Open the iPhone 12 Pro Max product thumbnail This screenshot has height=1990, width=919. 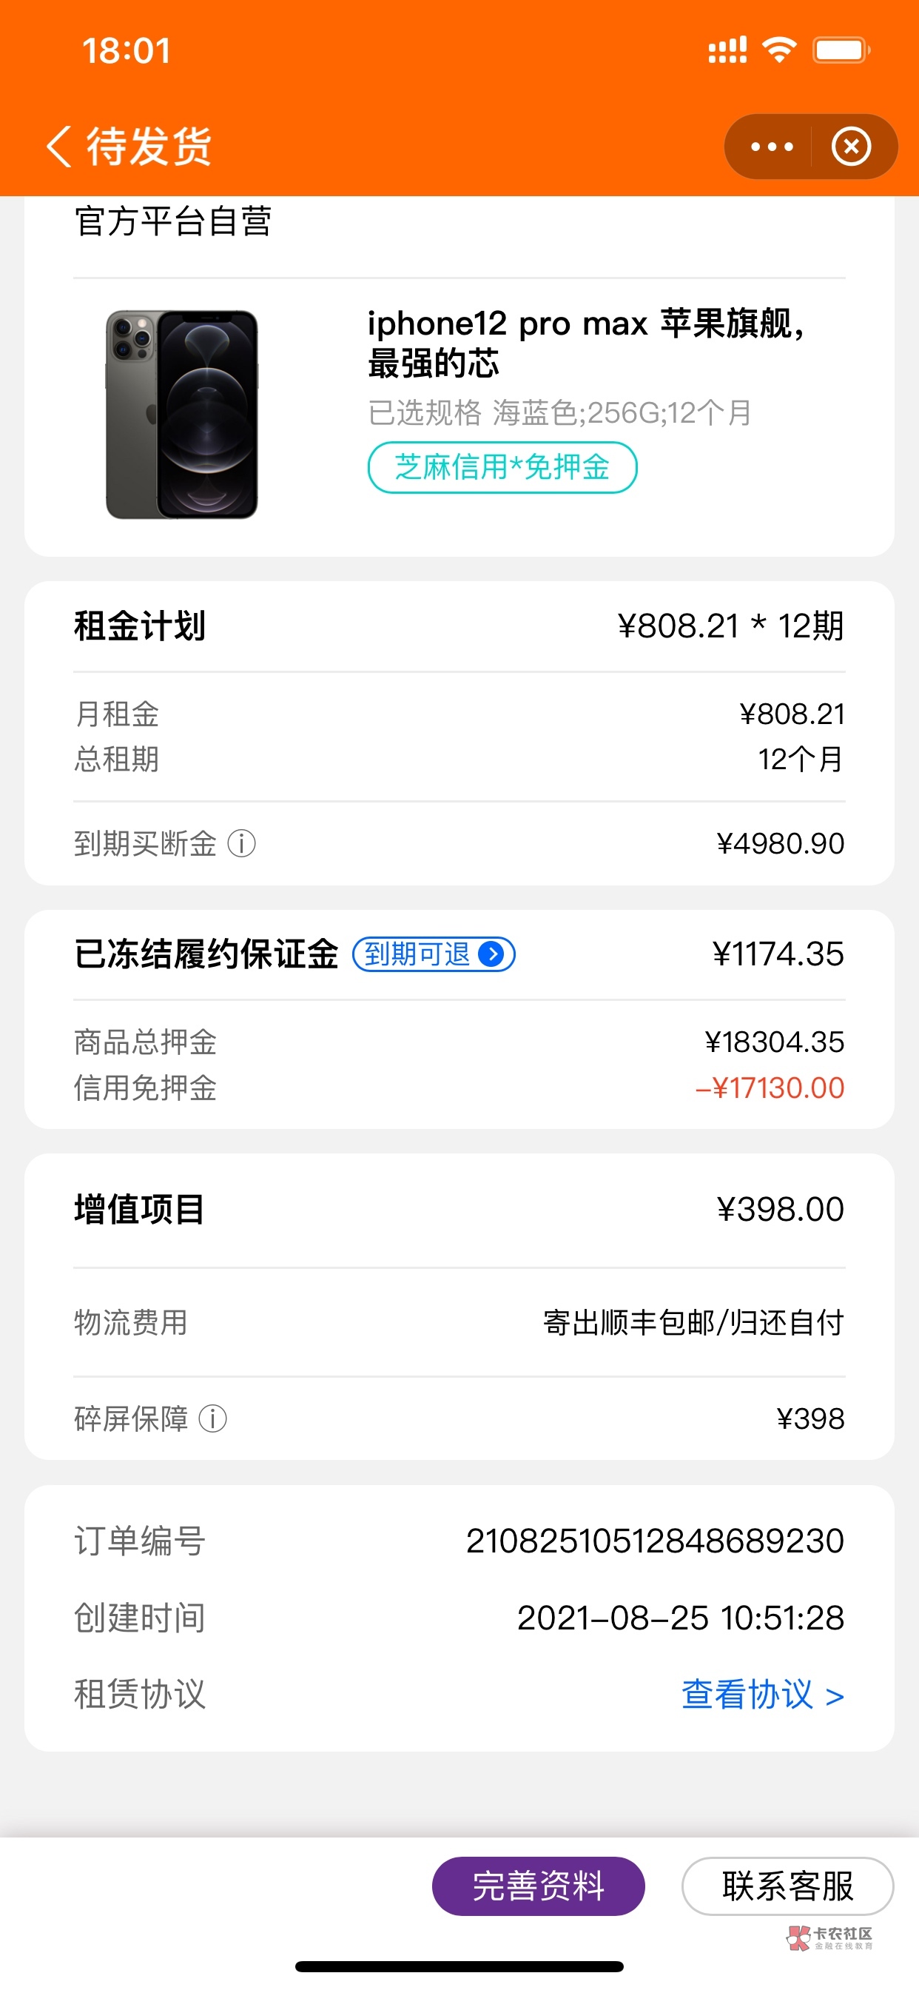point(182,414)
